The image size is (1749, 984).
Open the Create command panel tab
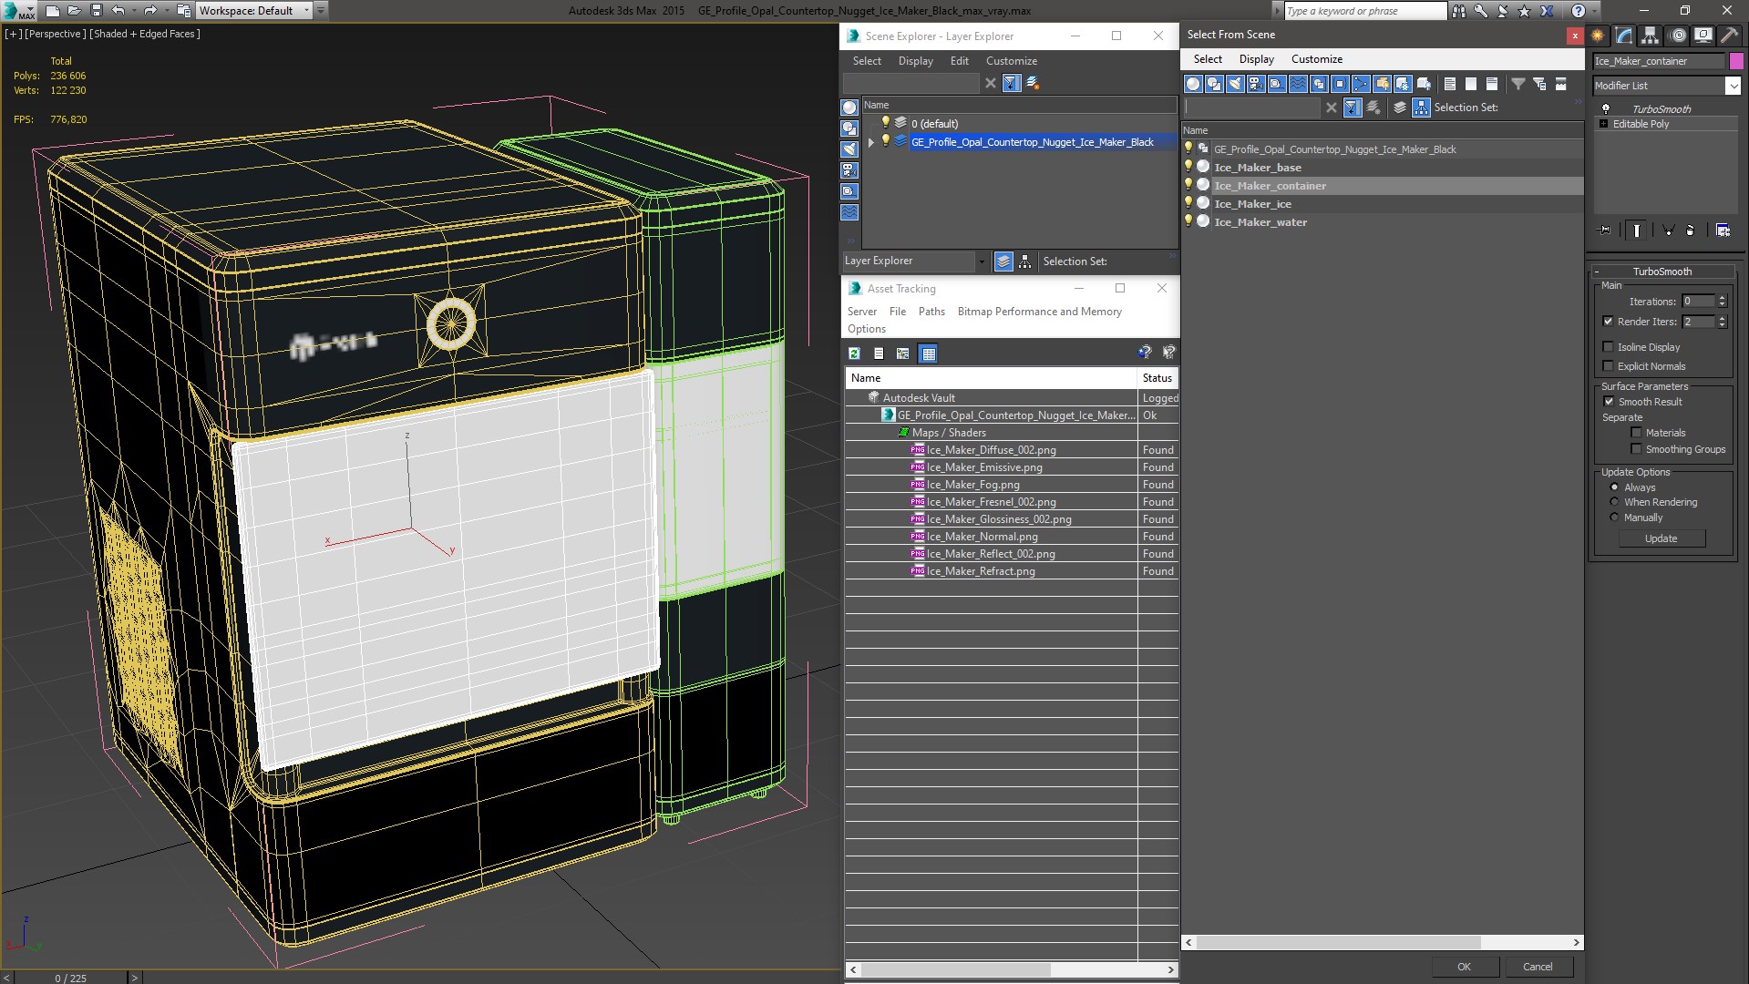(x=1598, y=36)
